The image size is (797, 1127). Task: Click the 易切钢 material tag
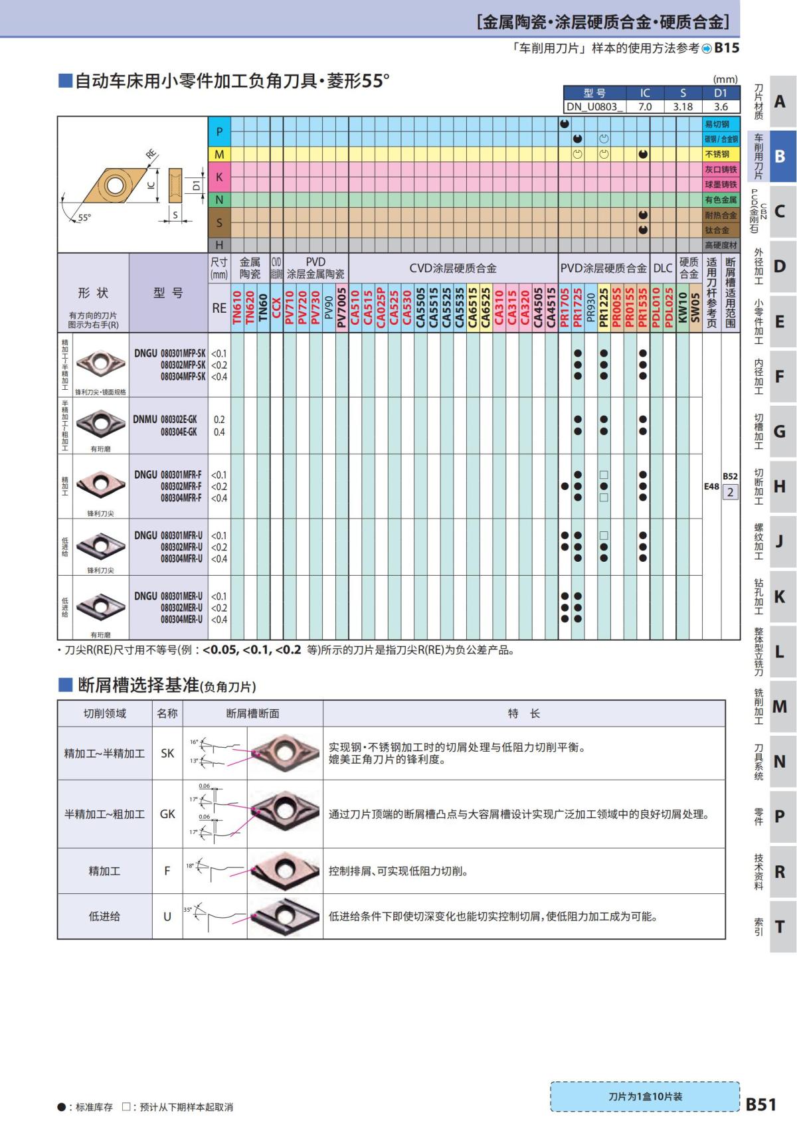721,124
